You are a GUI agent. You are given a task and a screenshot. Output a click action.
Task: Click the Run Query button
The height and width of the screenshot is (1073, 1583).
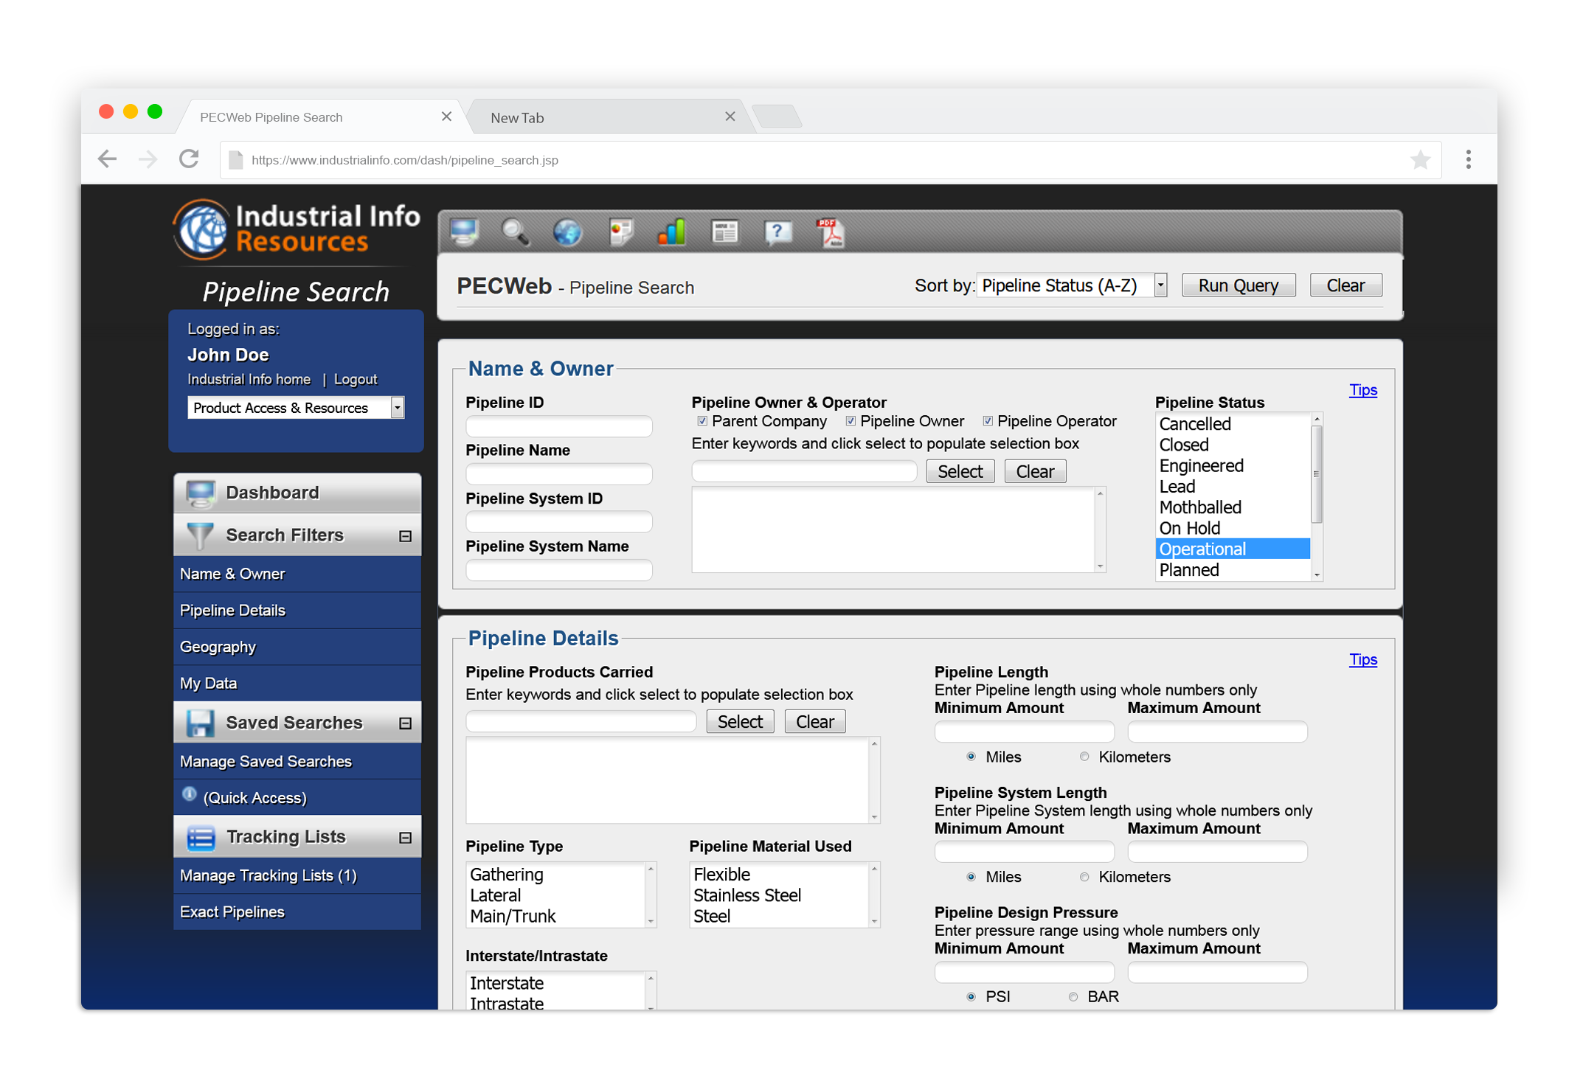[1239, 285]
